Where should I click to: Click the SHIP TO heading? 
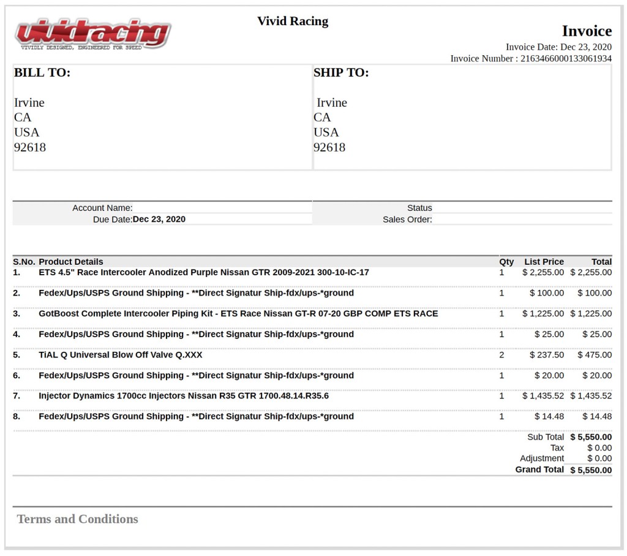341,73
